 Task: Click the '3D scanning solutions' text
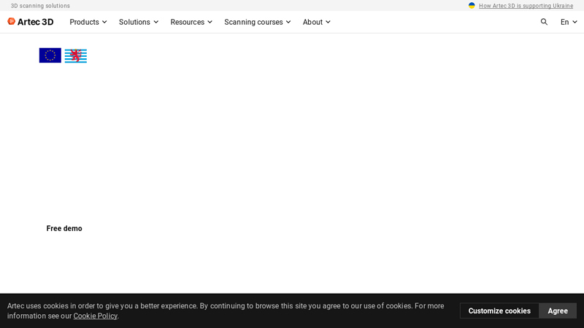click(x=40, y=6)
